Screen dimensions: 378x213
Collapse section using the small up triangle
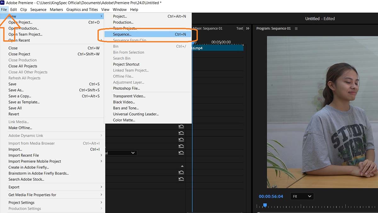[x=182, y=166]
